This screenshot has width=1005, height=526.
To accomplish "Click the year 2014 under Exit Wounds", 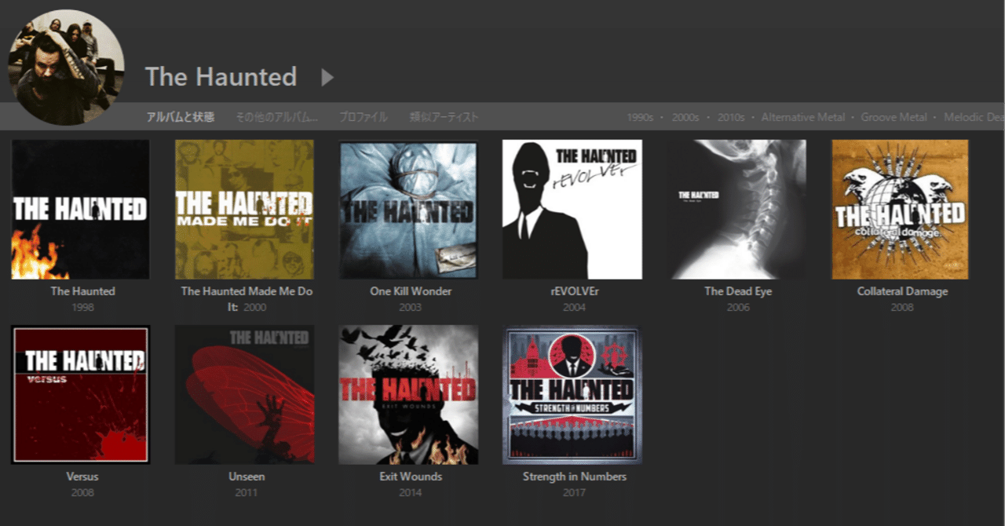I will pyautogui.click(x=410, y=492).
